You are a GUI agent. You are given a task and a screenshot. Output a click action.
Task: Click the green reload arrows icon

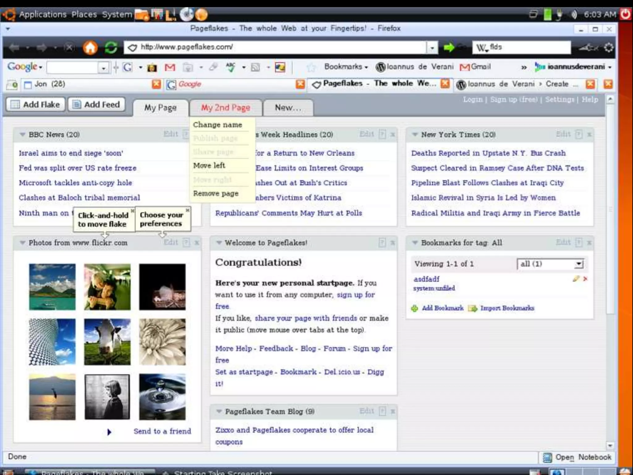(x=111, y=48)
